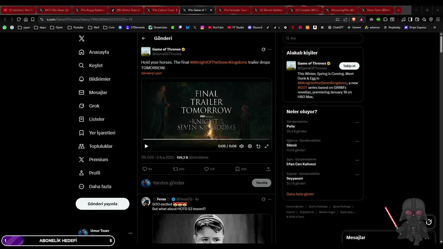Go to browser home page icon

[x=26, y=19]
